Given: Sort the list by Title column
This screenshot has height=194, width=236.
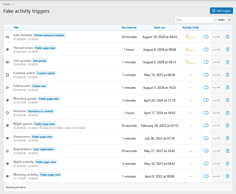Looking at the screenshot, I should pyautogui.click(x=16, y=28).
